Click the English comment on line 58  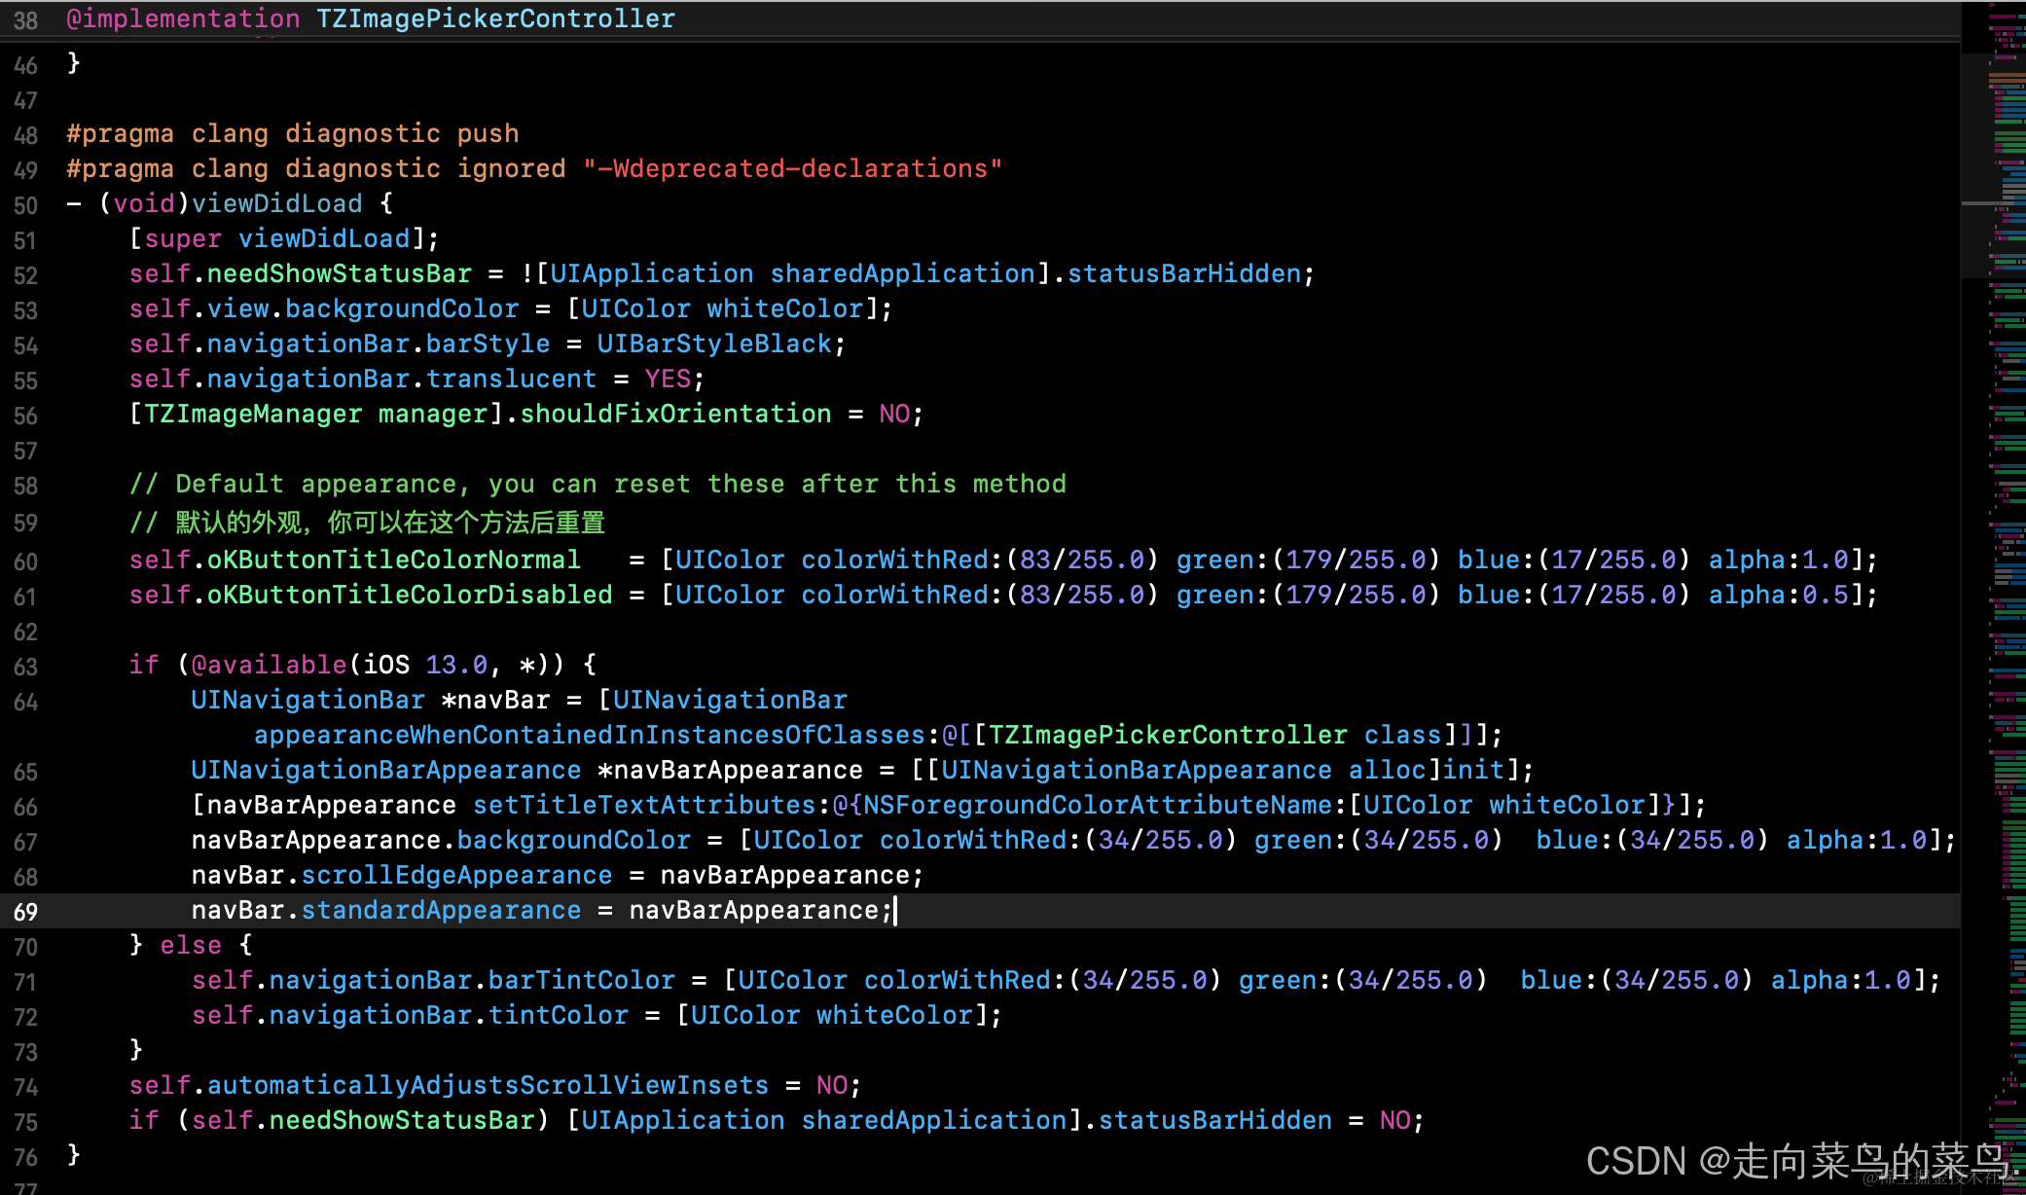coord(597,484)
